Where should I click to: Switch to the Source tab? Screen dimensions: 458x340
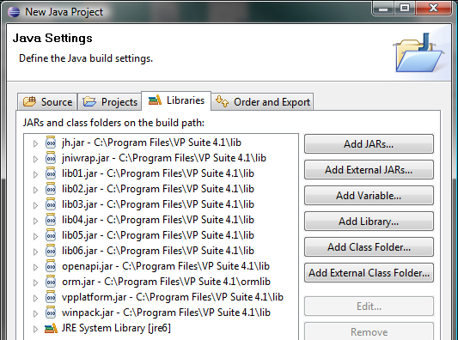pos(47,102)
